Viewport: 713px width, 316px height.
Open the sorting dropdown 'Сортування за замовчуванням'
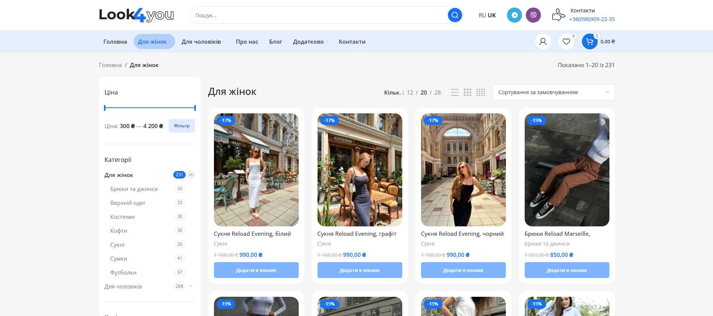(554, 92)
